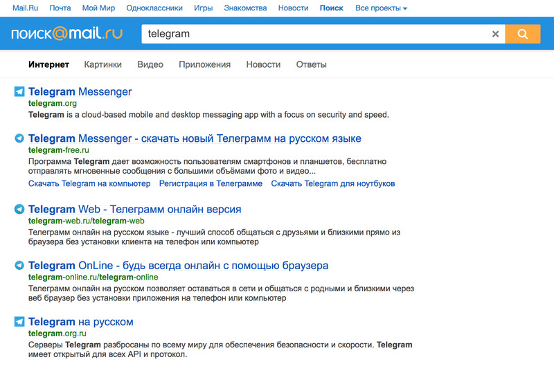This screenshot has height=366, width=554.
Task: Open Почта in the top navigation
Action: tap(60, 8)
